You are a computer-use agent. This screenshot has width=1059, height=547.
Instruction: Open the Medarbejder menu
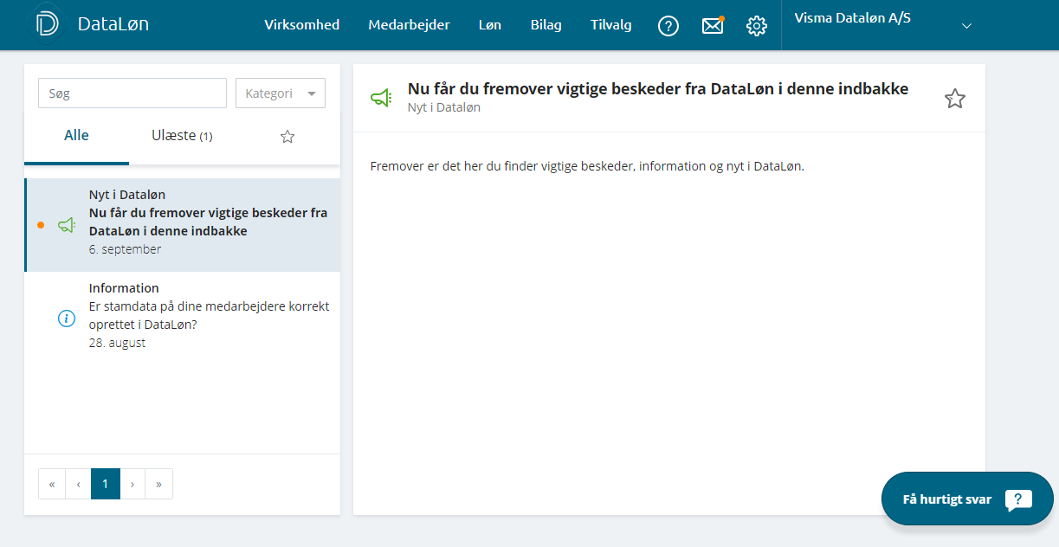[x=409, y=25]
